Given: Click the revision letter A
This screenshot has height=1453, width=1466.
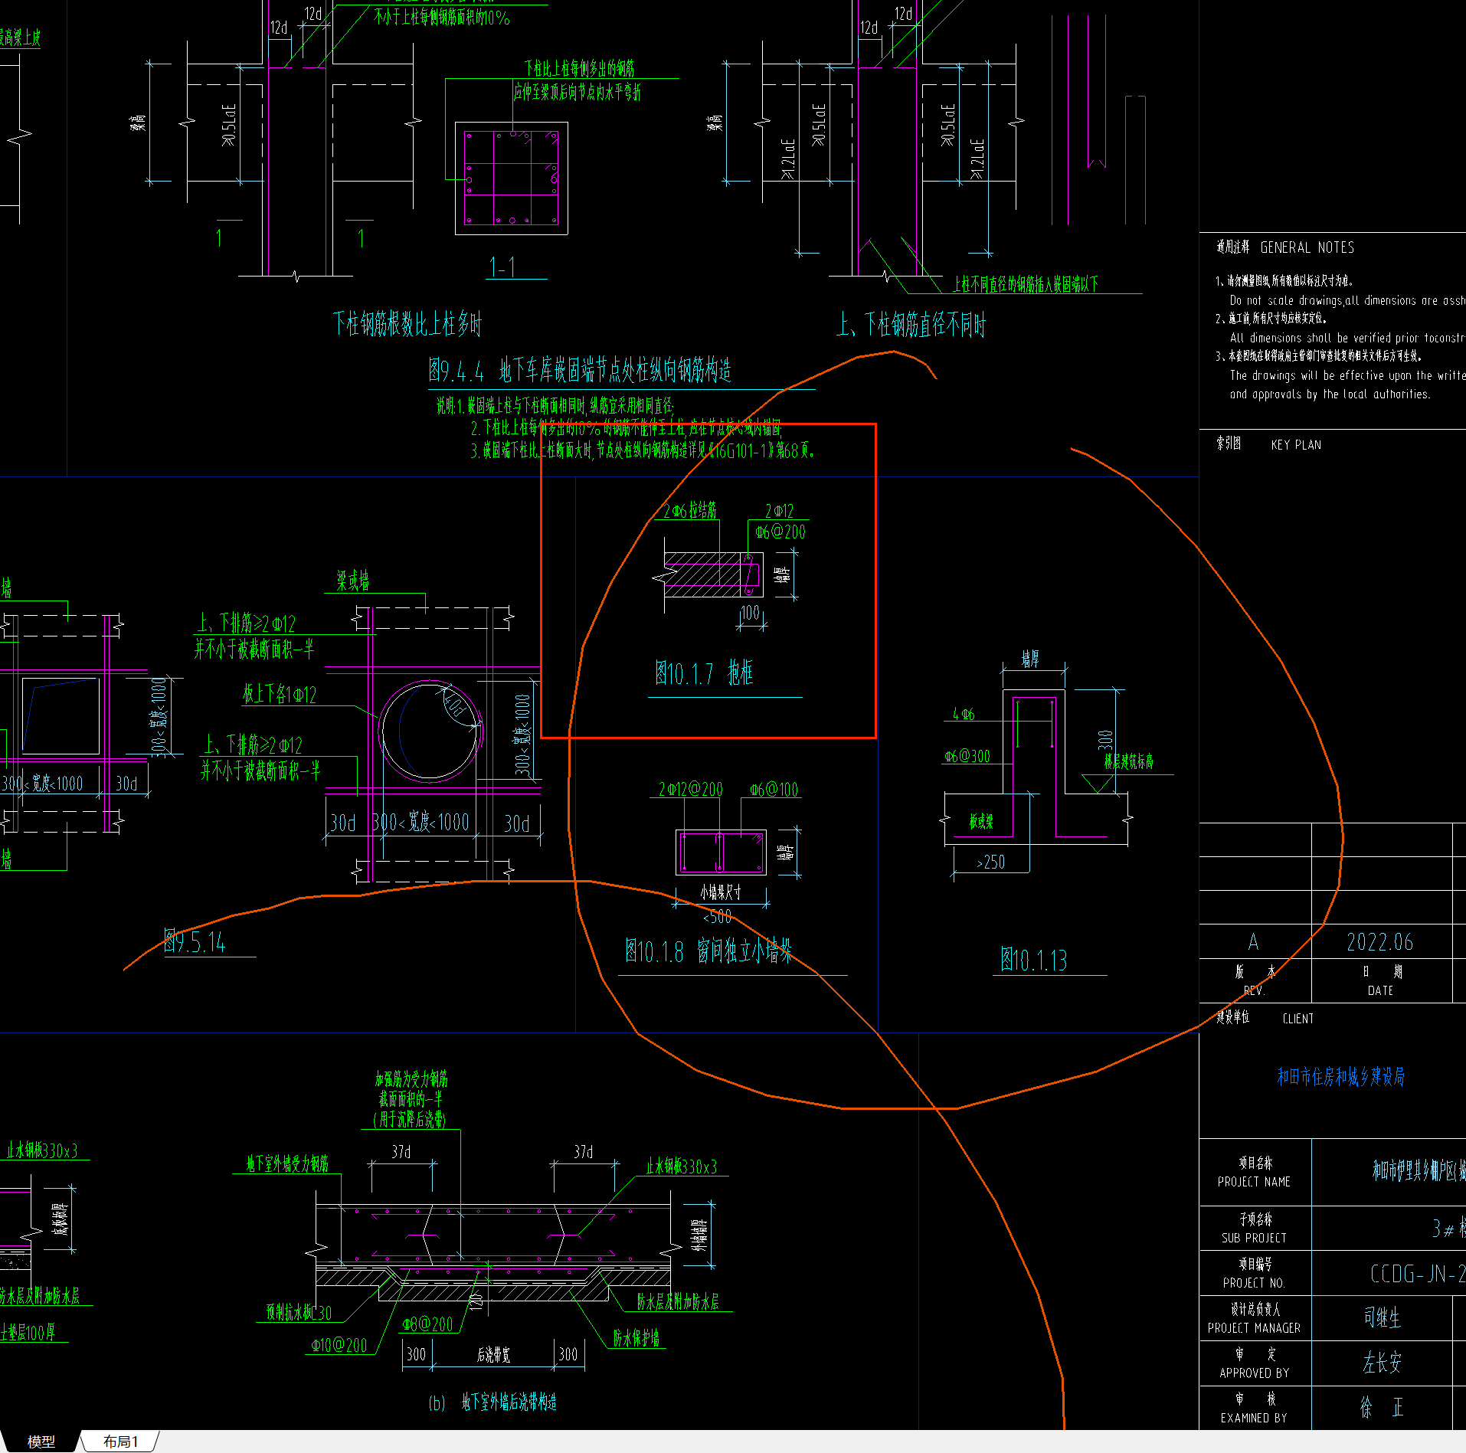Looking at the screenshot, I should click(x=1253, y=942).
